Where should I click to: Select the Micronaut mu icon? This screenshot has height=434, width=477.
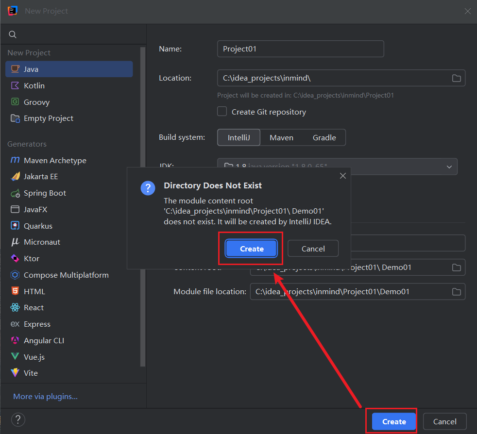pos(15,242)
